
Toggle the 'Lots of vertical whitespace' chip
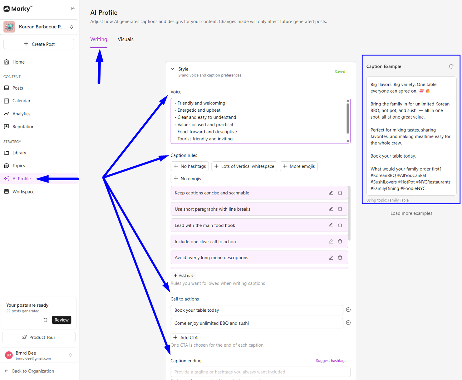[x=244, y=166]
